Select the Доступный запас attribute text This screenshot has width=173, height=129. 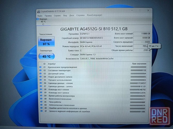[56, 73]
